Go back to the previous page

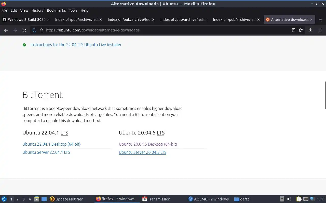click(6, 30)
